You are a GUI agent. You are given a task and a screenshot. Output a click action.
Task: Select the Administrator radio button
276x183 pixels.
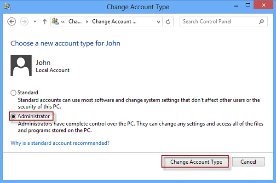pyautogui.click(x=13, y=116)
